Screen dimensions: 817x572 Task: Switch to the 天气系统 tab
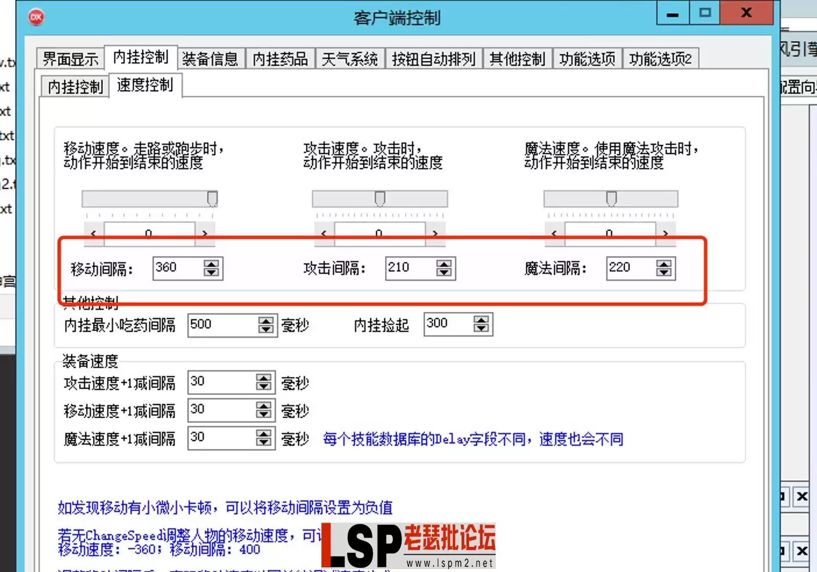pyautogui.click(x=350, y=59)
